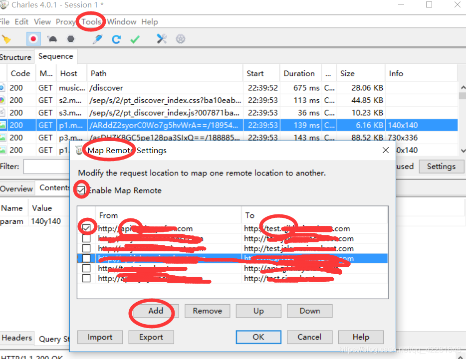Viewport: 466px width, 359px height.
Task: Click the validate green checkmark icon
Action: tap(135, 39)
